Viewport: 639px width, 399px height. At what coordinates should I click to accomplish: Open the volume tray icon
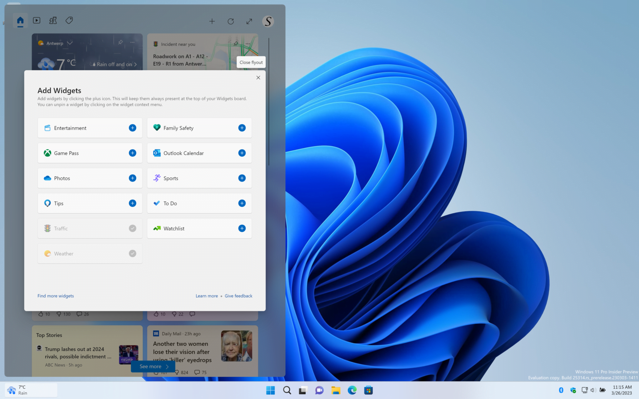(593, 390)
